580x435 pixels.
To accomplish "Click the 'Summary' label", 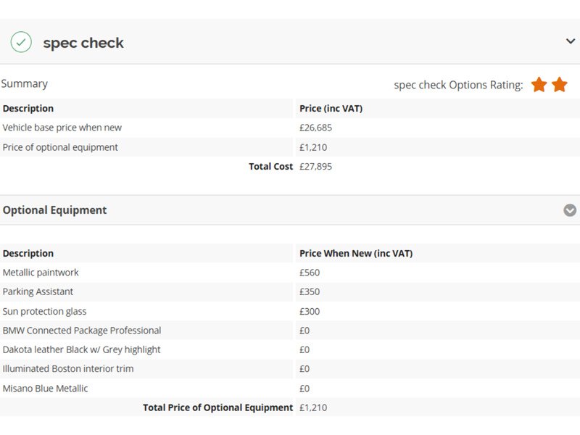I will click(x=25, y=84).
